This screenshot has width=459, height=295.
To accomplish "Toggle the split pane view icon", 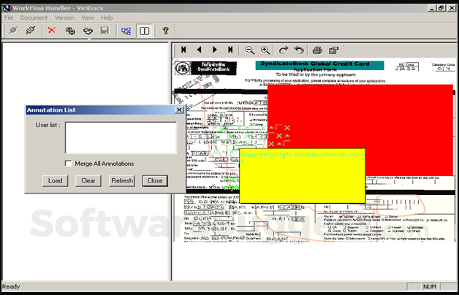I will [x=144, y=31].
